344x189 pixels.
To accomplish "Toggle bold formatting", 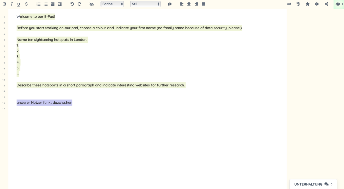I will tap(5, 4).
